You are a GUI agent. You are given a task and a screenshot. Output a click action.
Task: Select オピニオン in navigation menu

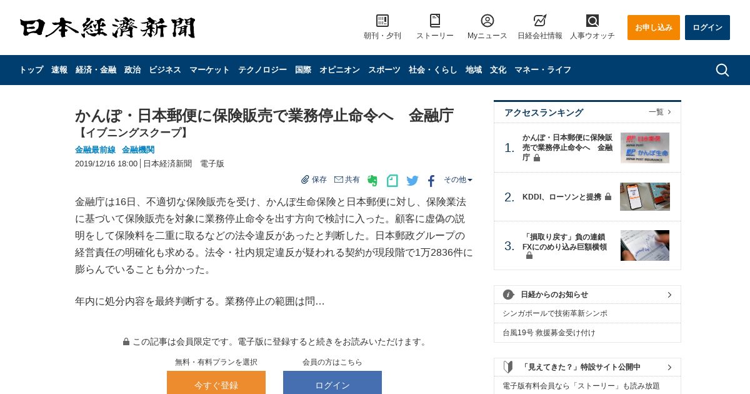(x=339, y=70)
